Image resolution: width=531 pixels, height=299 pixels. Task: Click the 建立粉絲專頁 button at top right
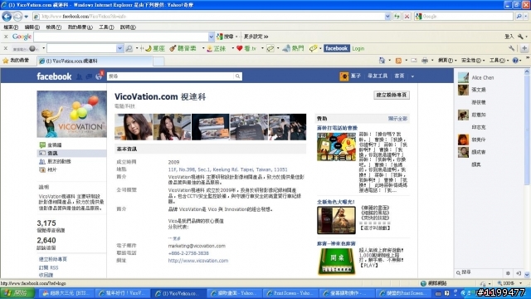[x=392, y=95]
